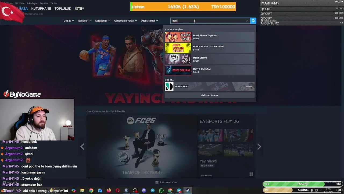Expand the Göz at dropdown
Viewport: 344px width, 194px height.
click(x=69, y=21)
